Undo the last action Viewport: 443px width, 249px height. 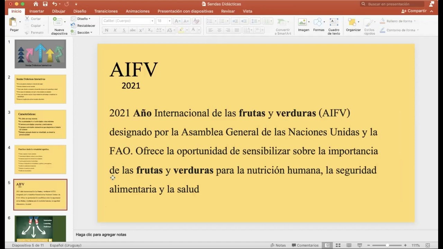point(54,4)
